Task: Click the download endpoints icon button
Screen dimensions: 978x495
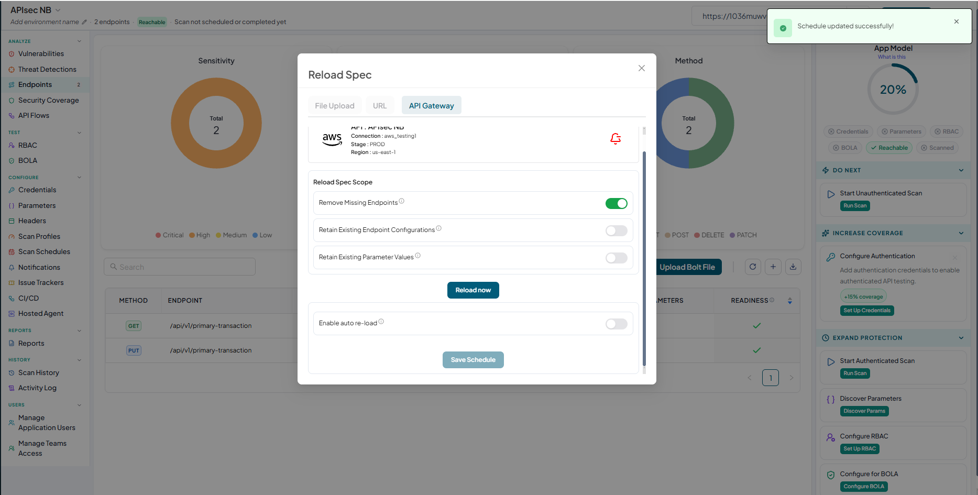Action: [793, 267]
